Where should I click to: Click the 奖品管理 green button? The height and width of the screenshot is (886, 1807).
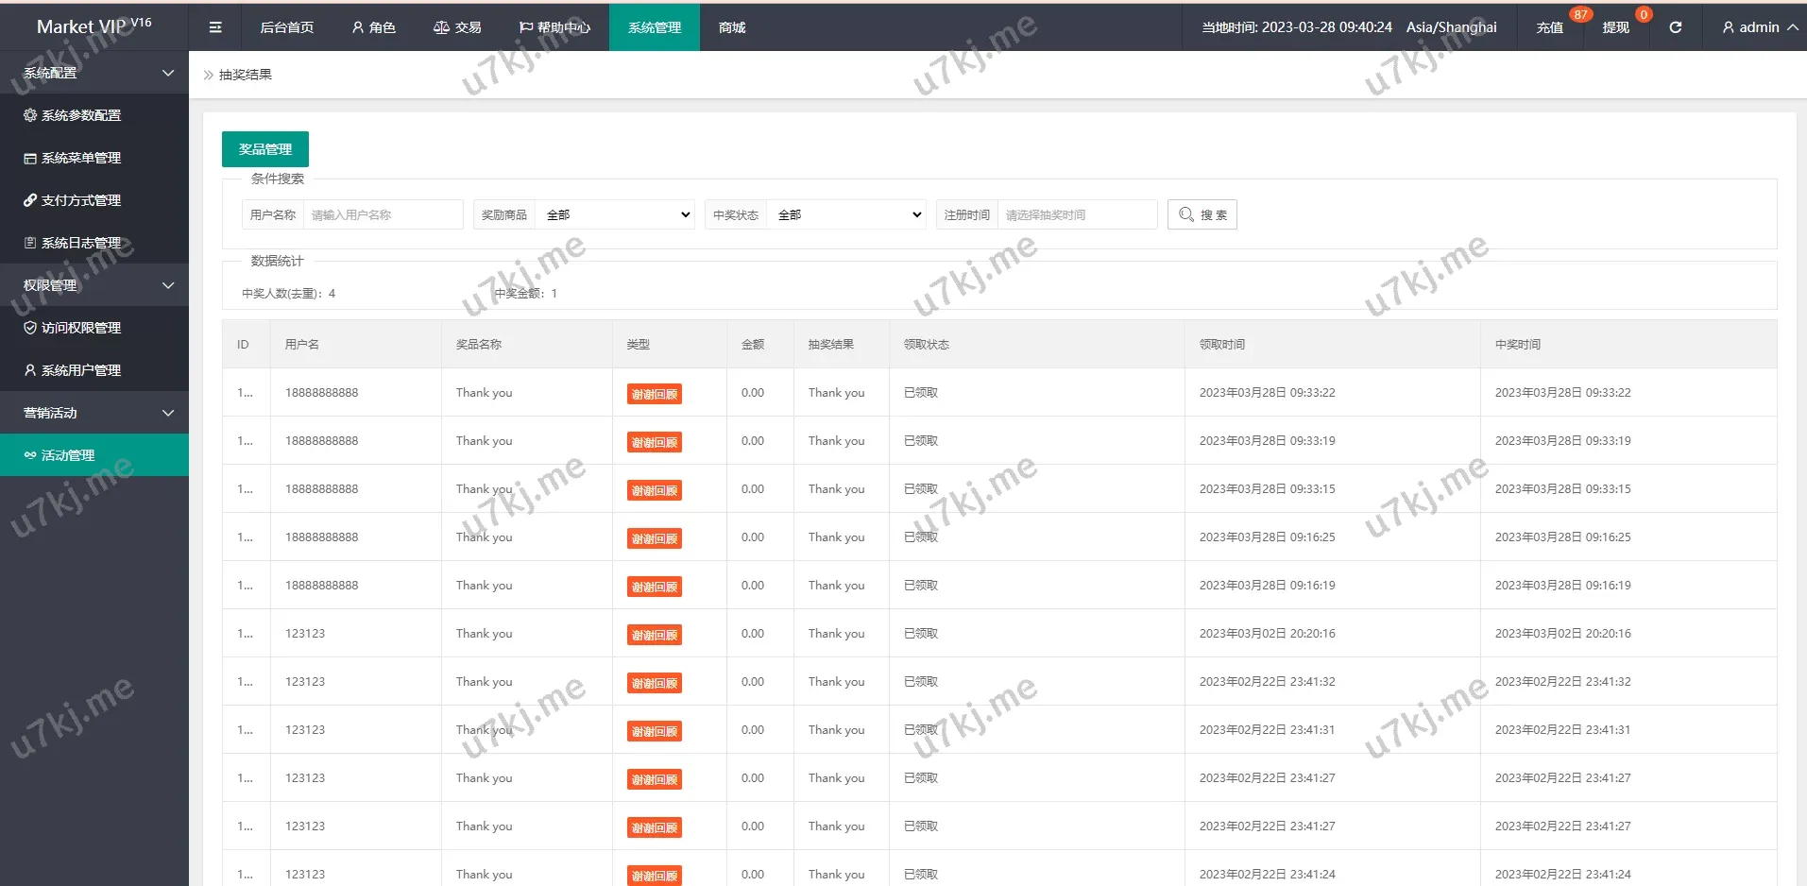coord(264,148)
